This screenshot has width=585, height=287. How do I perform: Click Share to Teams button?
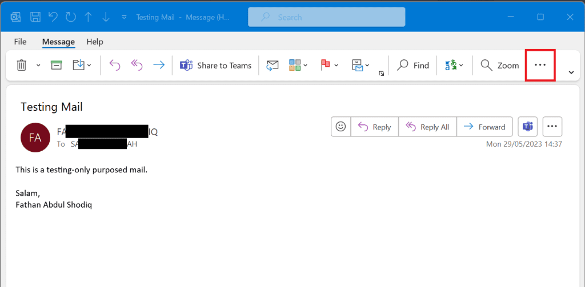click(x=215, y=65)
